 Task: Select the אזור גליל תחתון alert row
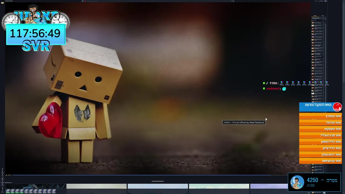tap(320, 142)
